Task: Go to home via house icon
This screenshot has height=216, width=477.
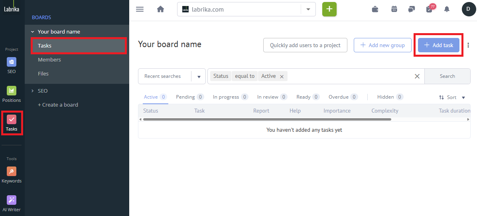Action: click(x=160, y=9)
